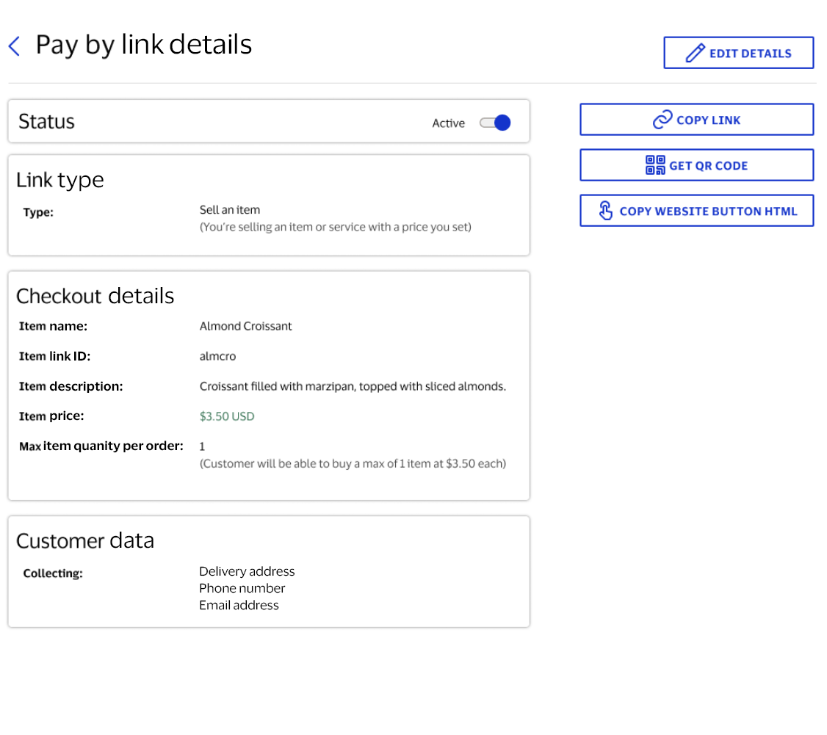The height and width of the screenshot is (735, 827).
Task: Click the finger tap icon
Action: click(x=605, y=211)
